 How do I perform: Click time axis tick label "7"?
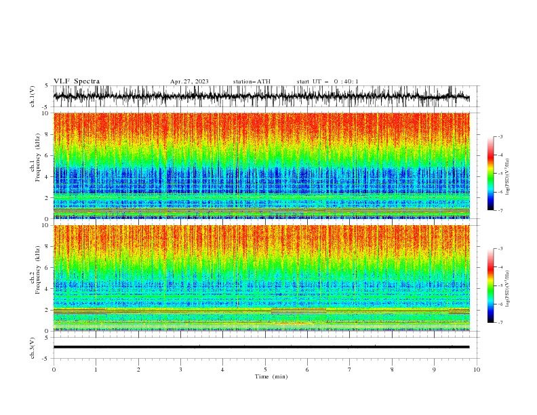click(350, 370)
